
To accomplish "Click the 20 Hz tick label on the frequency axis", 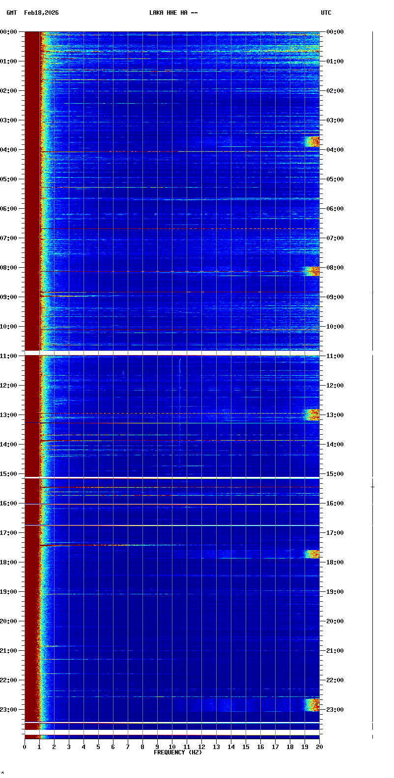I will (x=319, y=747).
